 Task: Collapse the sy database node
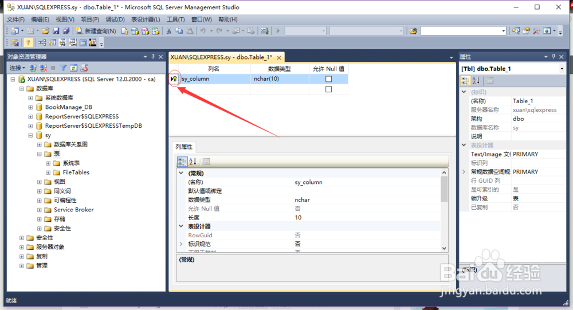click(x=30, y=135)
